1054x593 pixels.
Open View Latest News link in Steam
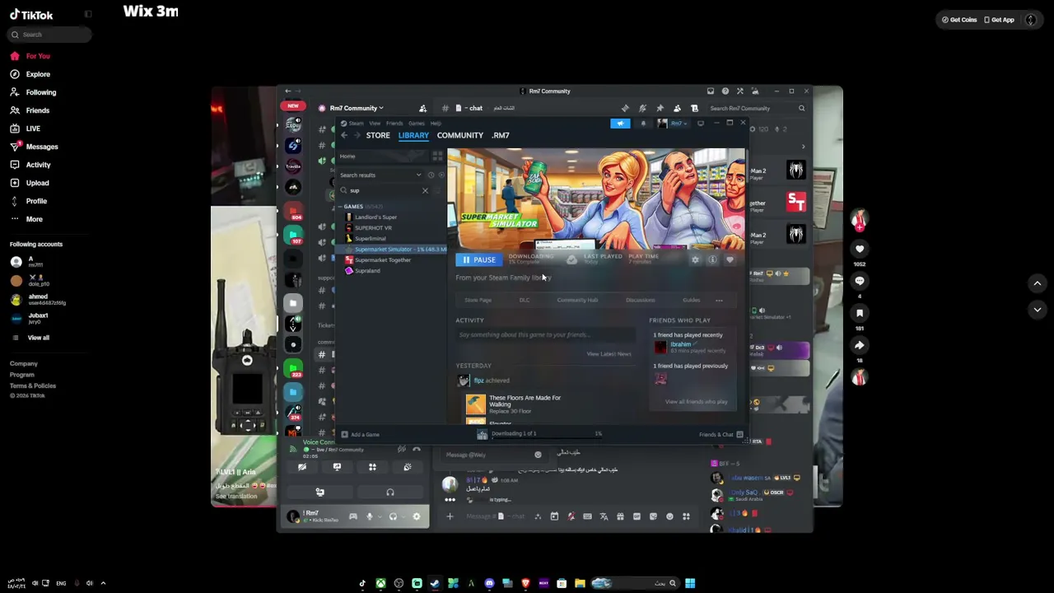pos(609,354)
